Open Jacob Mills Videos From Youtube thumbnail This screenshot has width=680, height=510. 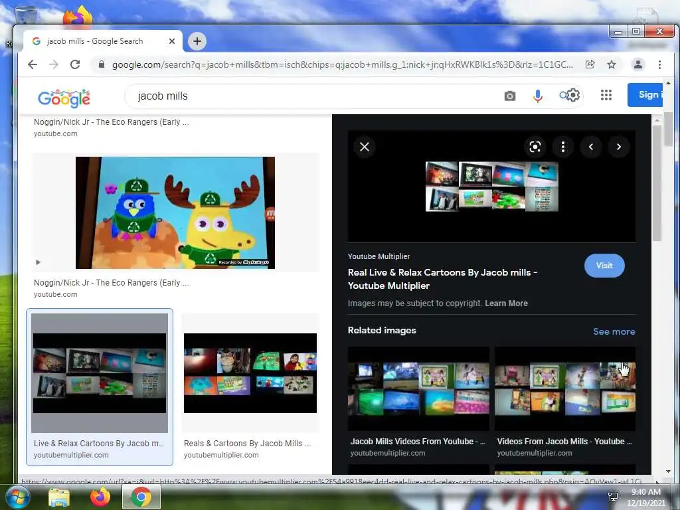point(418,388)
